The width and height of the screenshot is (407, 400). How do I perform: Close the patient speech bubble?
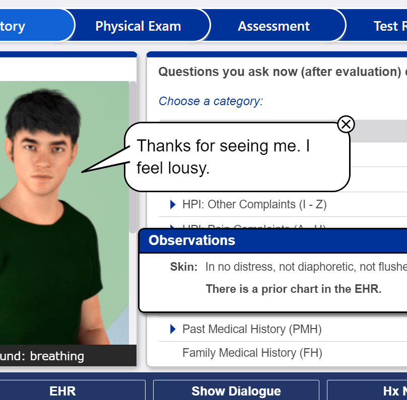346,124
